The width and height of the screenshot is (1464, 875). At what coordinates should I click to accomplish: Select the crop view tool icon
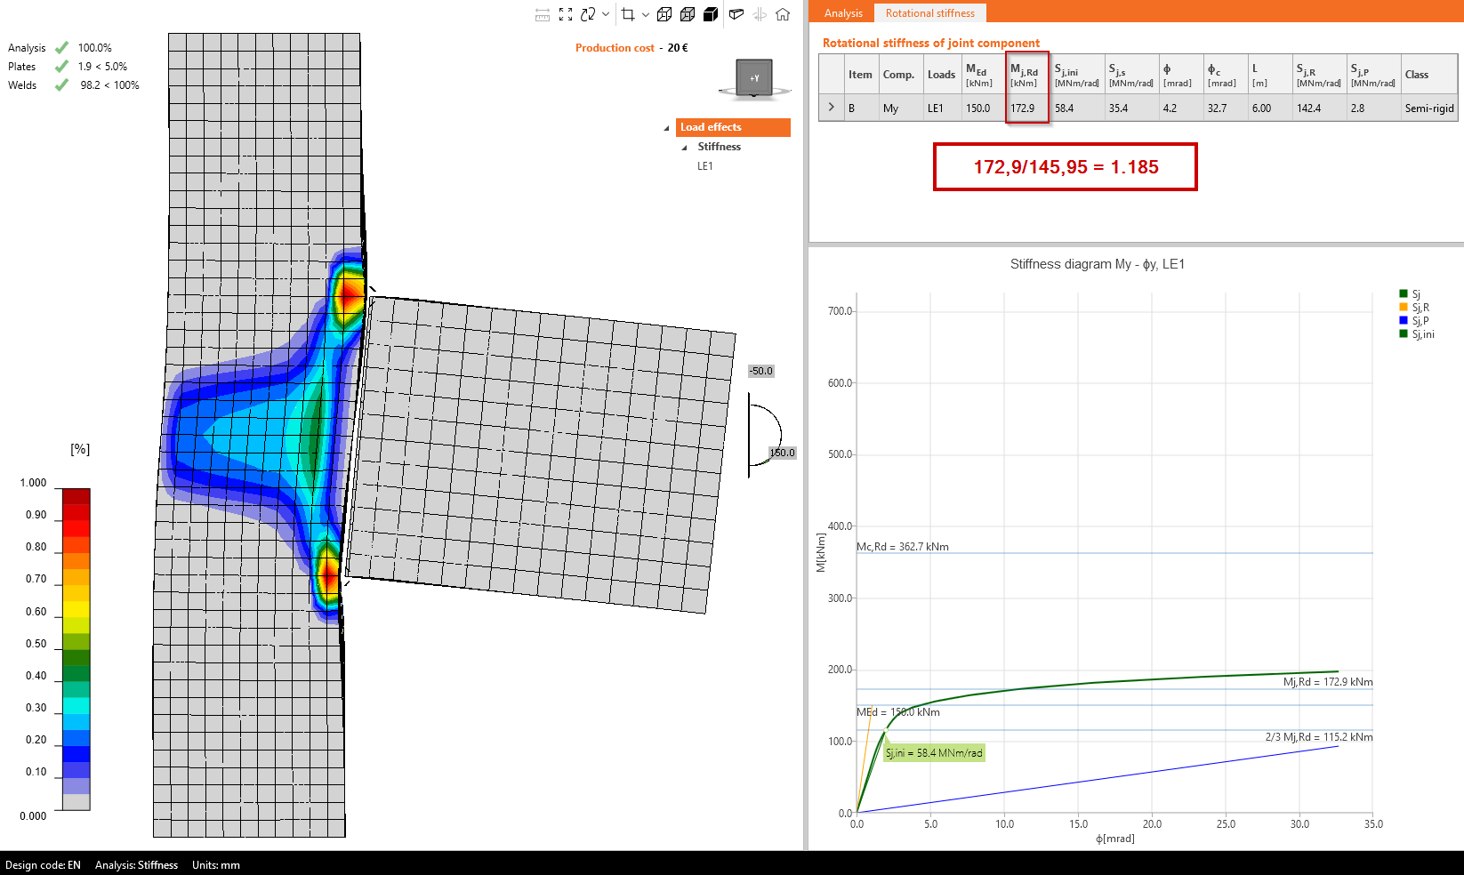pyautogui.click(x=628, y=14)
